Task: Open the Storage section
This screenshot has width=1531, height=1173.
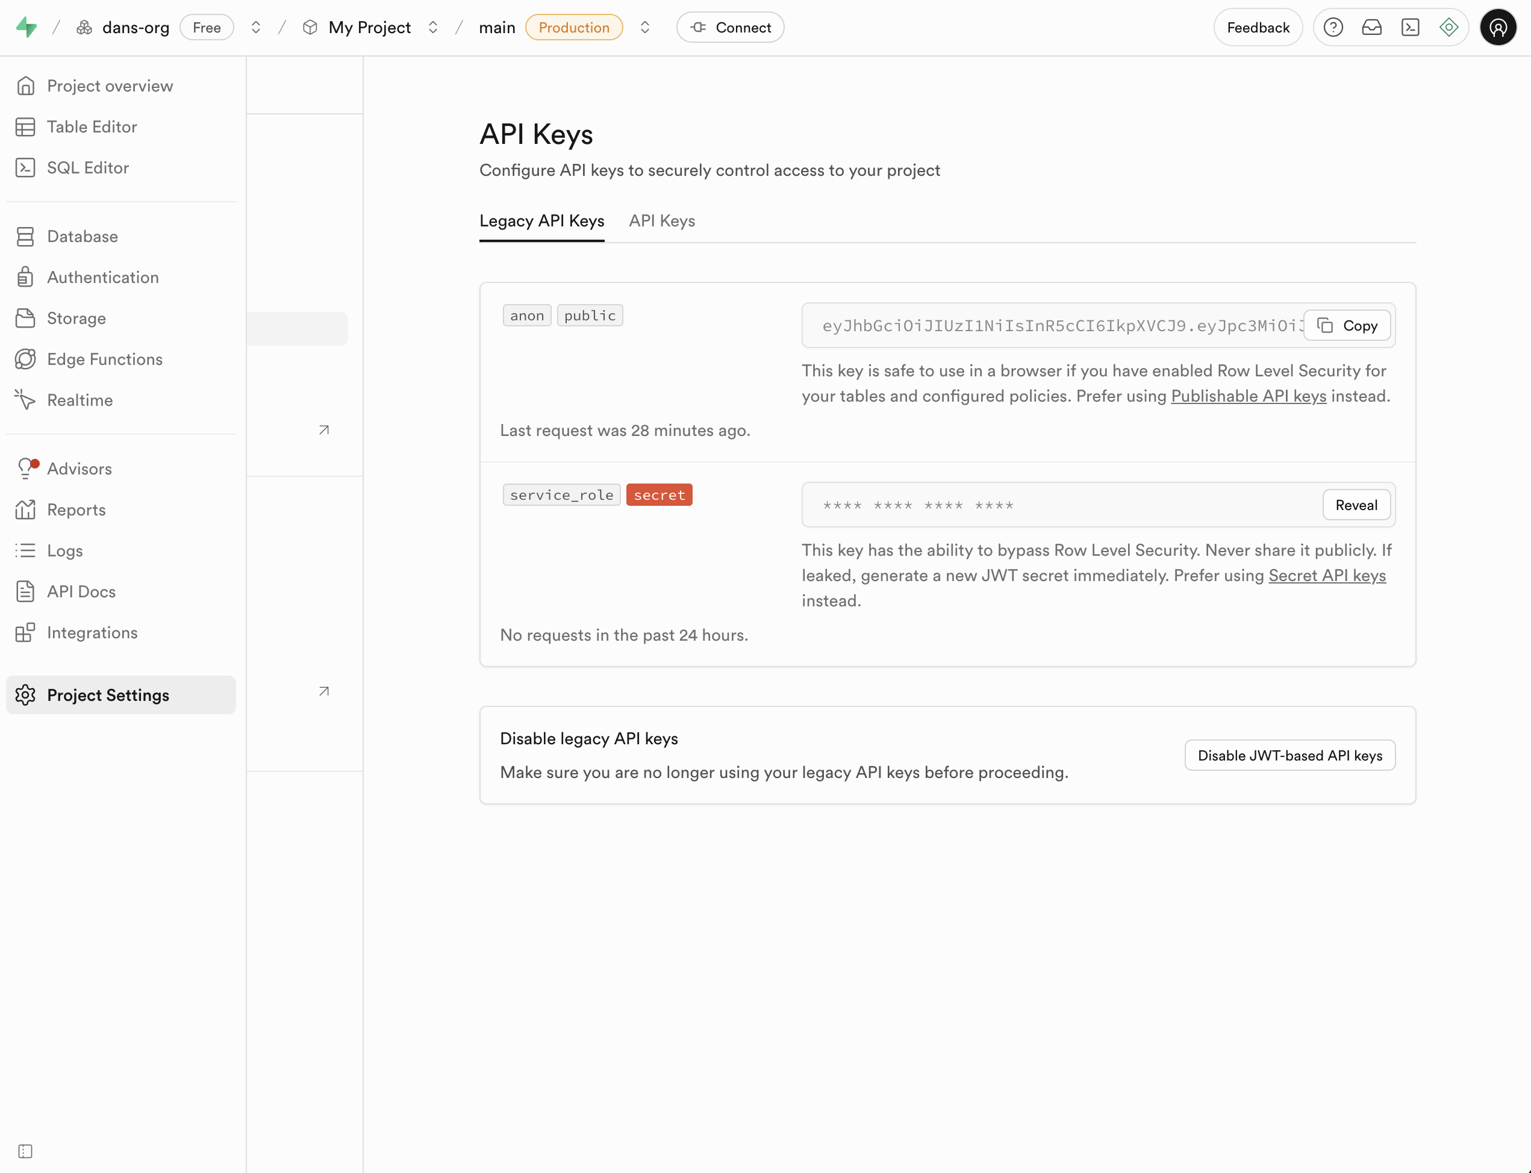Action: pyautogui.click(x=77, y=319)
